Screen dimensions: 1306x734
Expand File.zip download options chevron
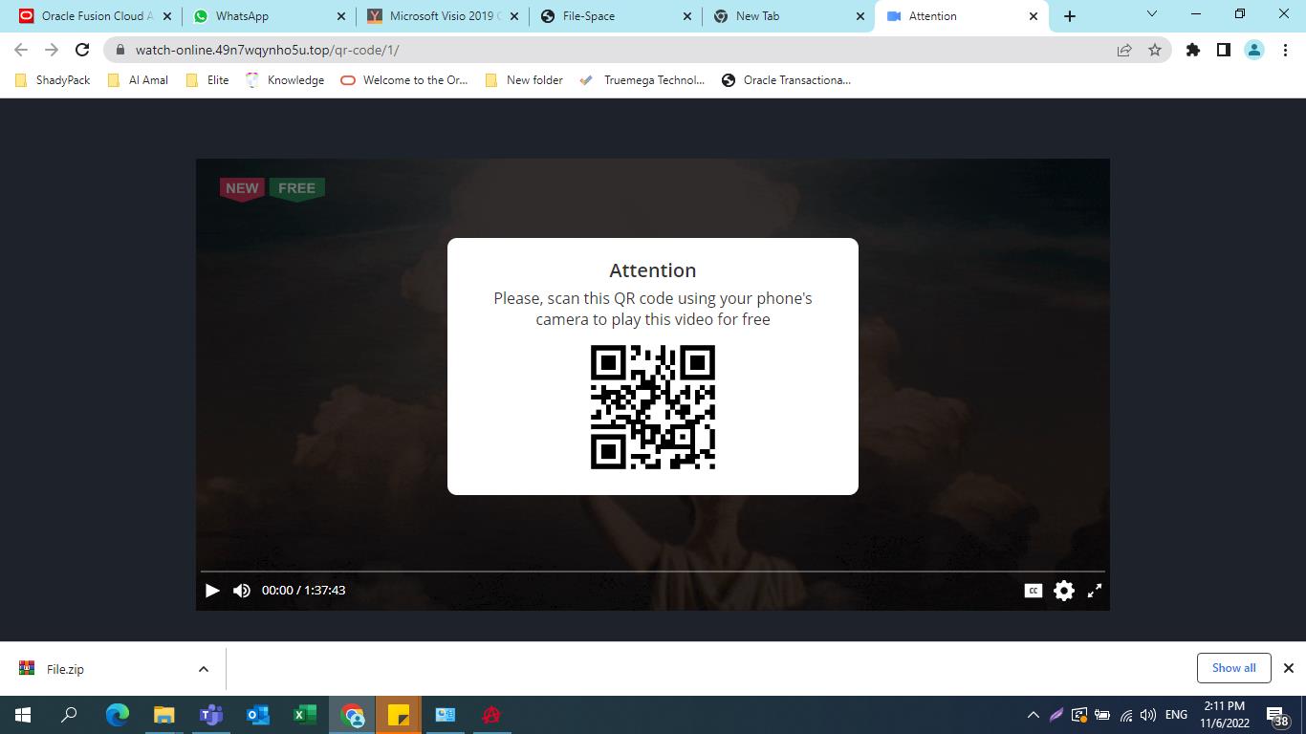(x=204, y=669)
